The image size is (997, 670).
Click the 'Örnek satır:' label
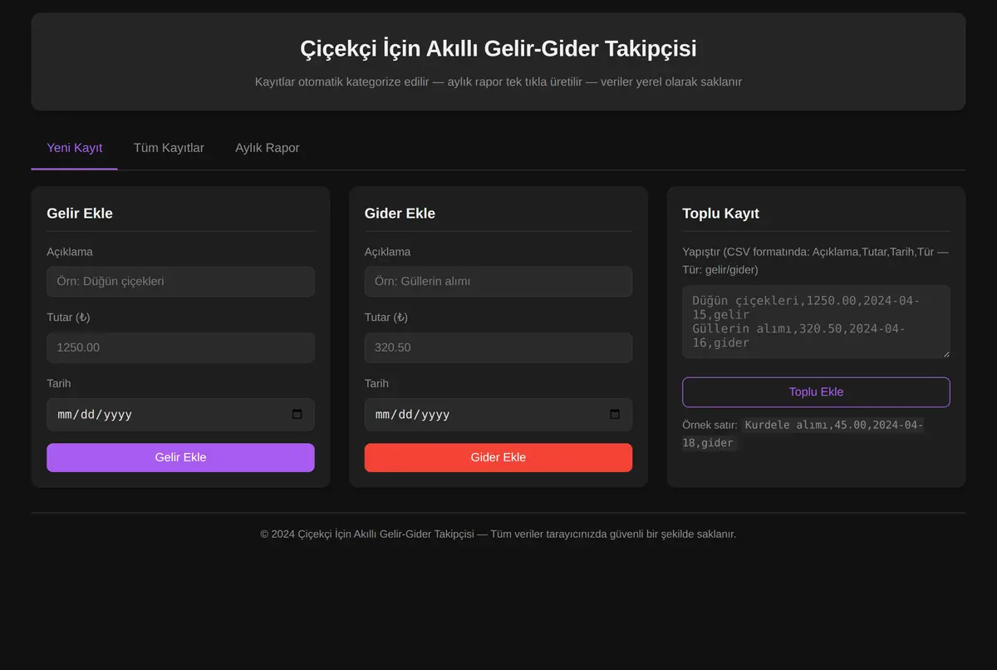coord(710,425)
